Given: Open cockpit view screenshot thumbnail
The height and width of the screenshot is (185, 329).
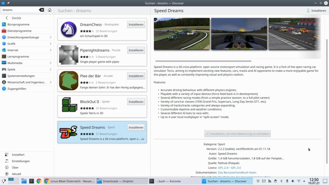Looking at the screenshot, I should [239, 34].
